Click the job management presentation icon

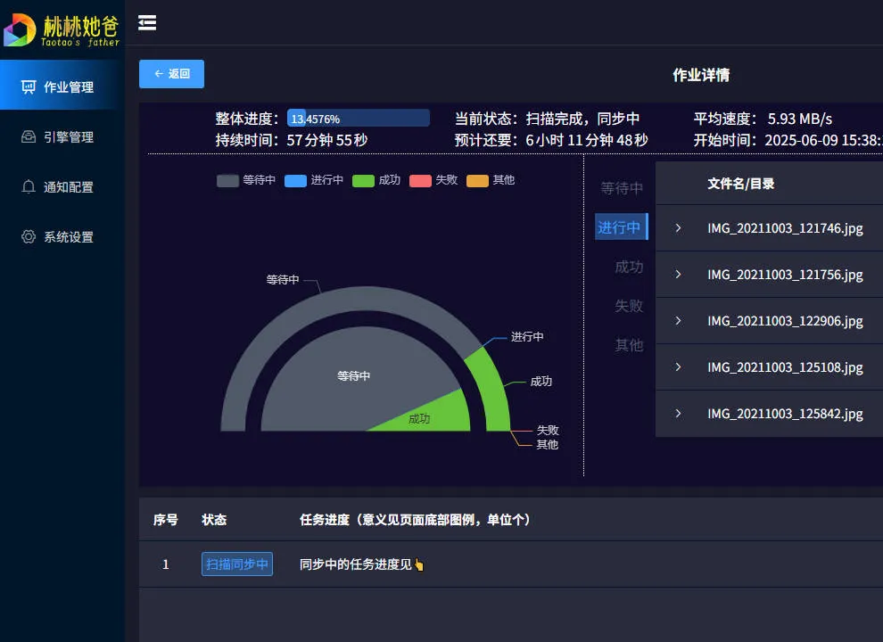29,87
